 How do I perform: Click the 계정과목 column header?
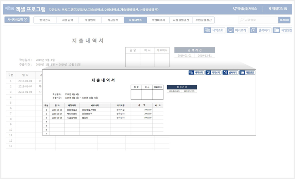click(72, 106)
